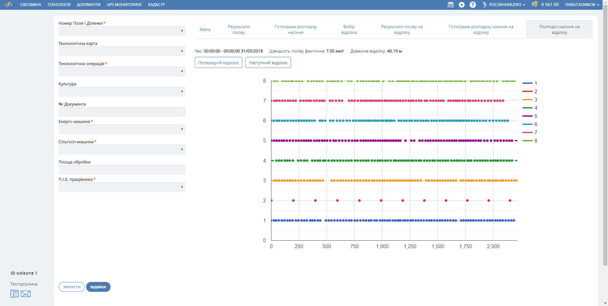Open the Гістограма розподілу насіння tab
This screenshot has height=306, width=608.
tap(295, 29)
